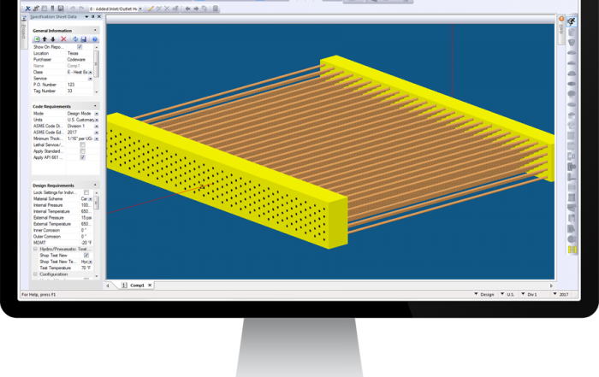Toggle the Apply API 661 checkbox
This screenshot has height=377, width=599.
coord(82,157)
